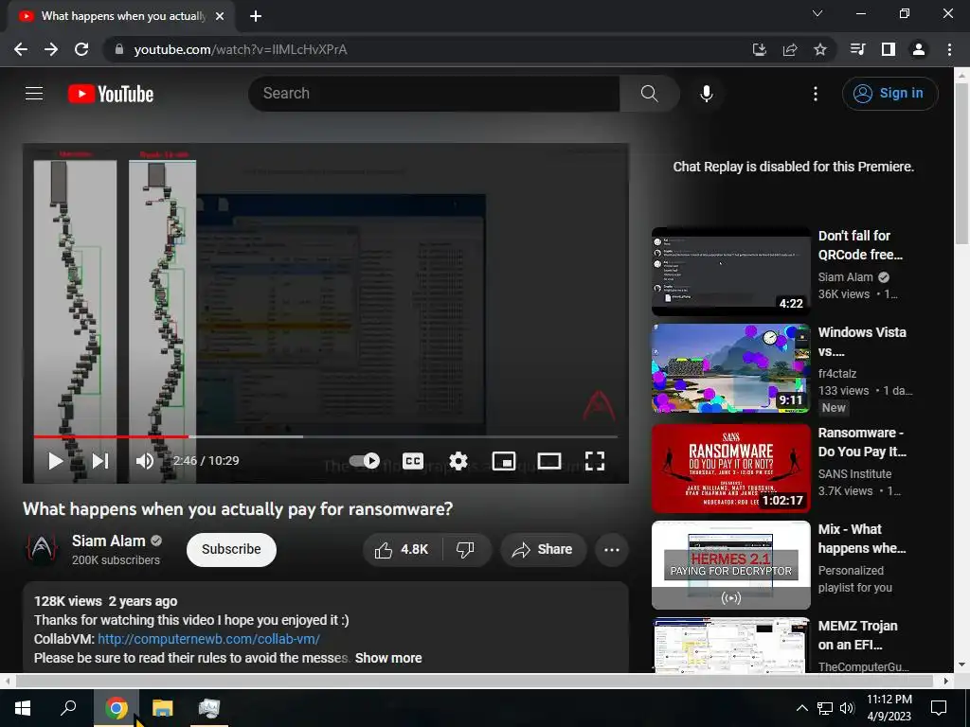Open the YouTube hamburger guide menu
Image resolution: width=970 pixels, height=727 pixels.
point(34,94)
